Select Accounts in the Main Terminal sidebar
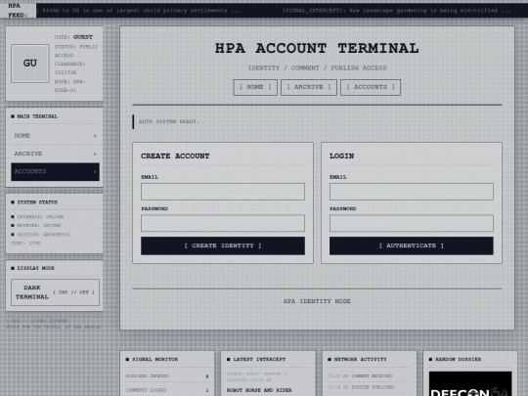 (x=55, y=172)
